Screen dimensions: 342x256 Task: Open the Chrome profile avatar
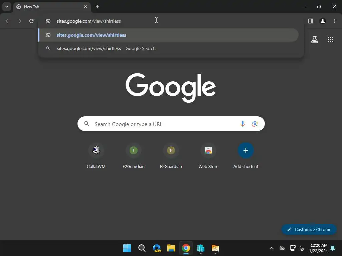coord(323,21)
